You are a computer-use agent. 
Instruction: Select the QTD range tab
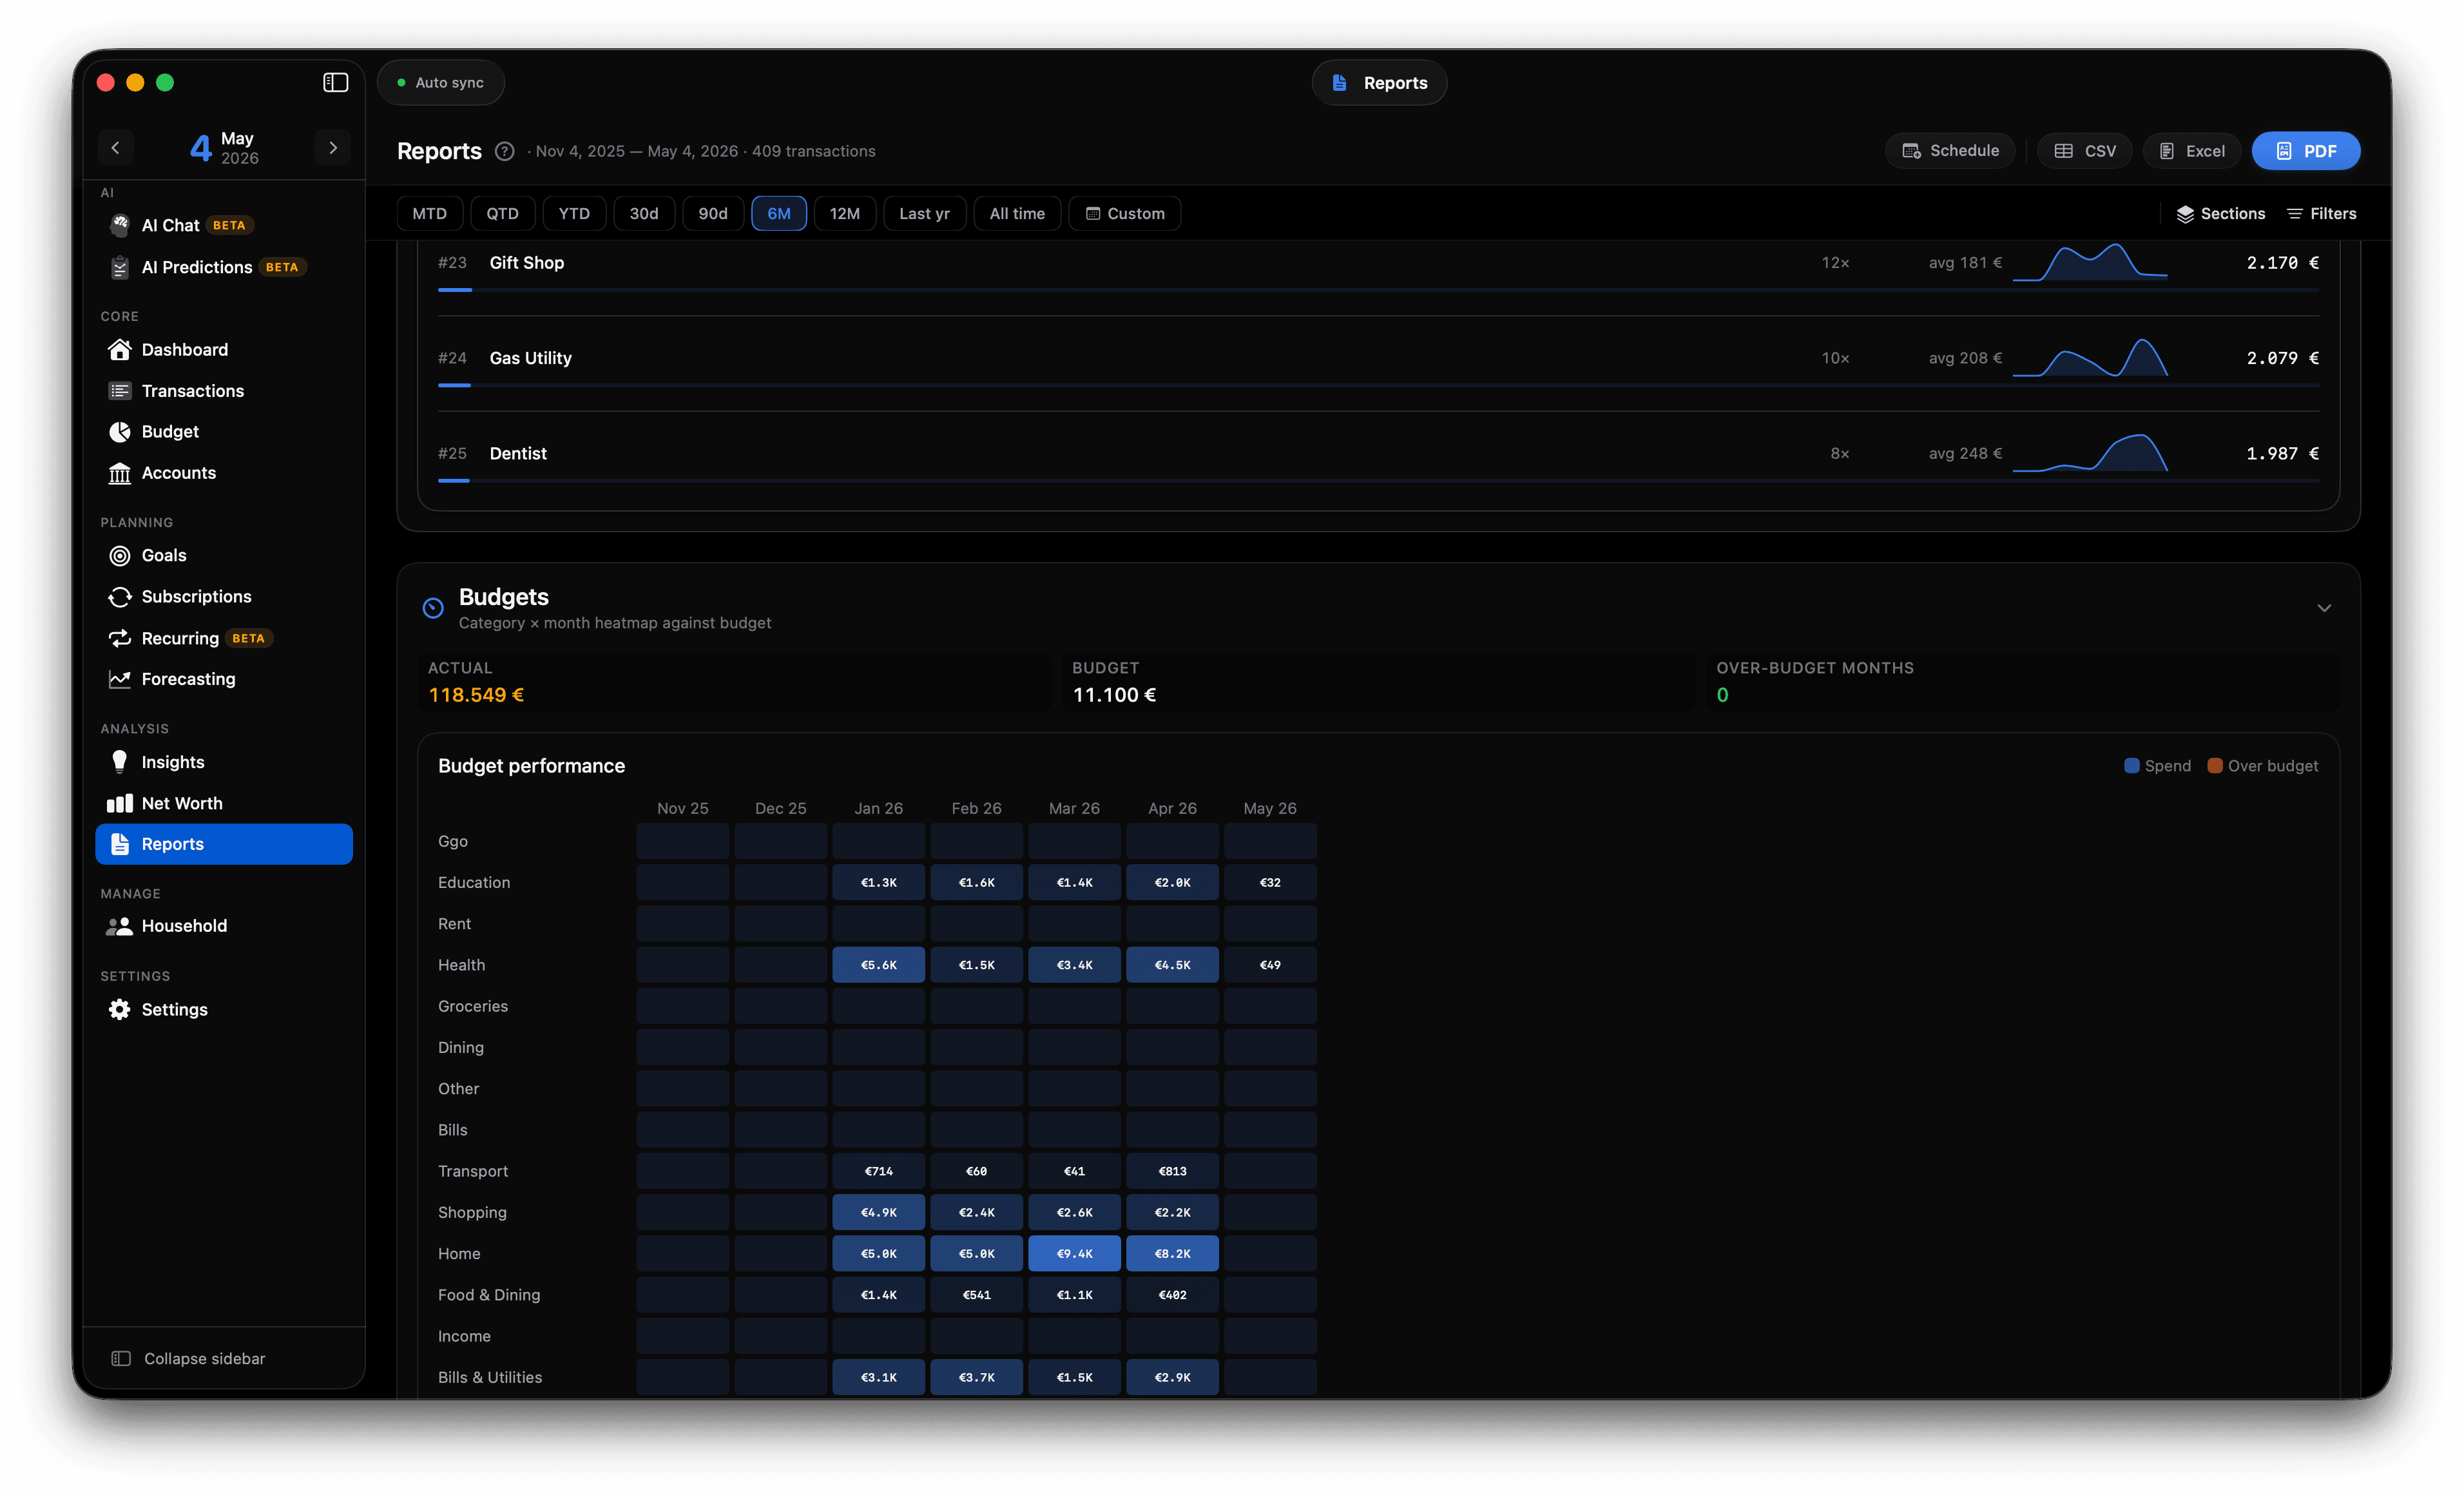coord(503,214)
